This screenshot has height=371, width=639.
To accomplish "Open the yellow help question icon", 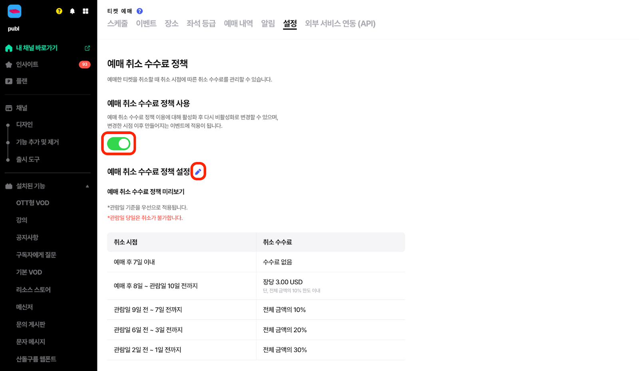I will click(x=59, y=11).
